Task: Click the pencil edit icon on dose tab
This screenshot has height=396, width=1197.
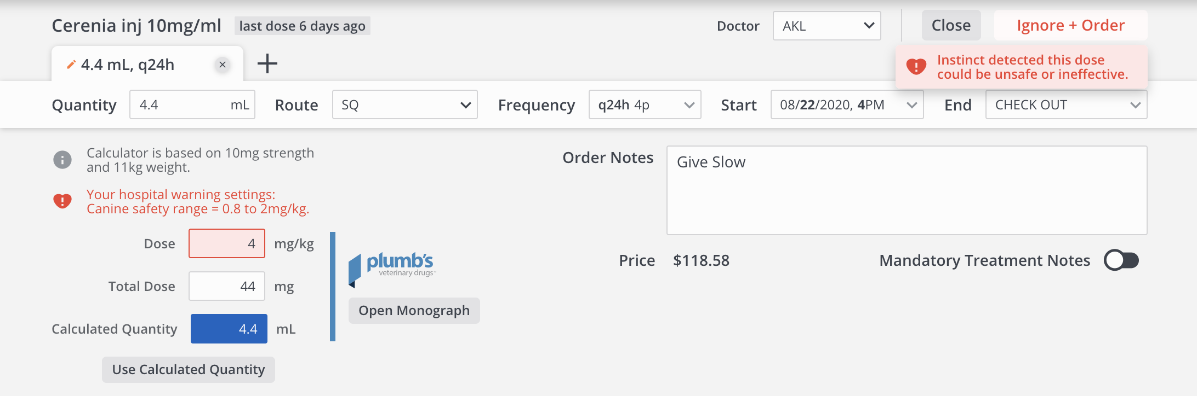Action: pyautogui.click(x=71, y=65)
